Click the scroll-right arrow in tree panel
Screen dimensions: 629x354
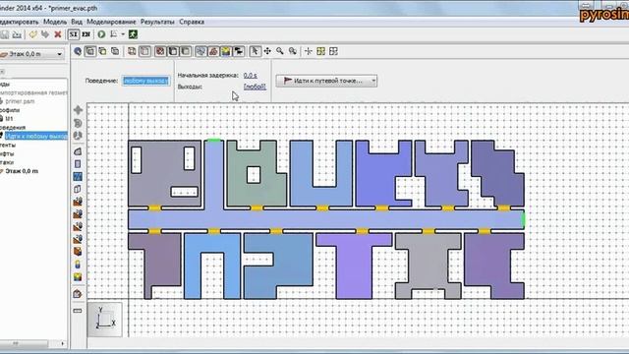click(63, 344)
